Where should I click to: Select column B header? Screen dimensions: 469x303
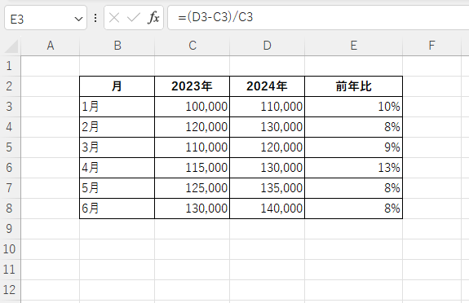117,46
